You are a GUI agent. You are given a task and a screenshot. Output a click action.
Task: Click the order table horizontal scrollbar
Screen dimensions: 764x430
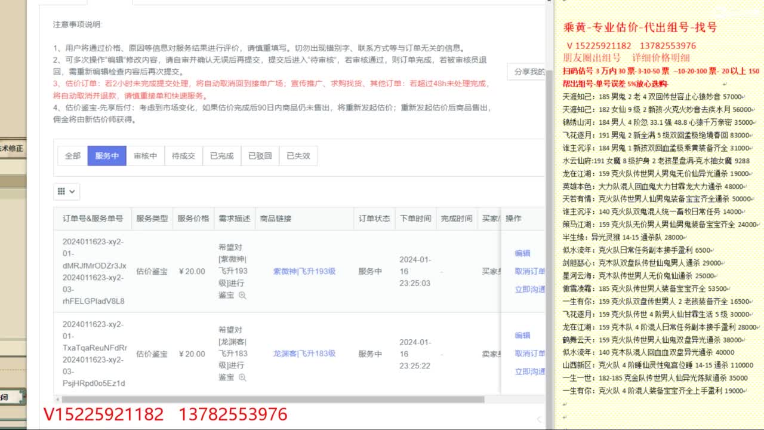pyautogui.click(x=273, y=400)
